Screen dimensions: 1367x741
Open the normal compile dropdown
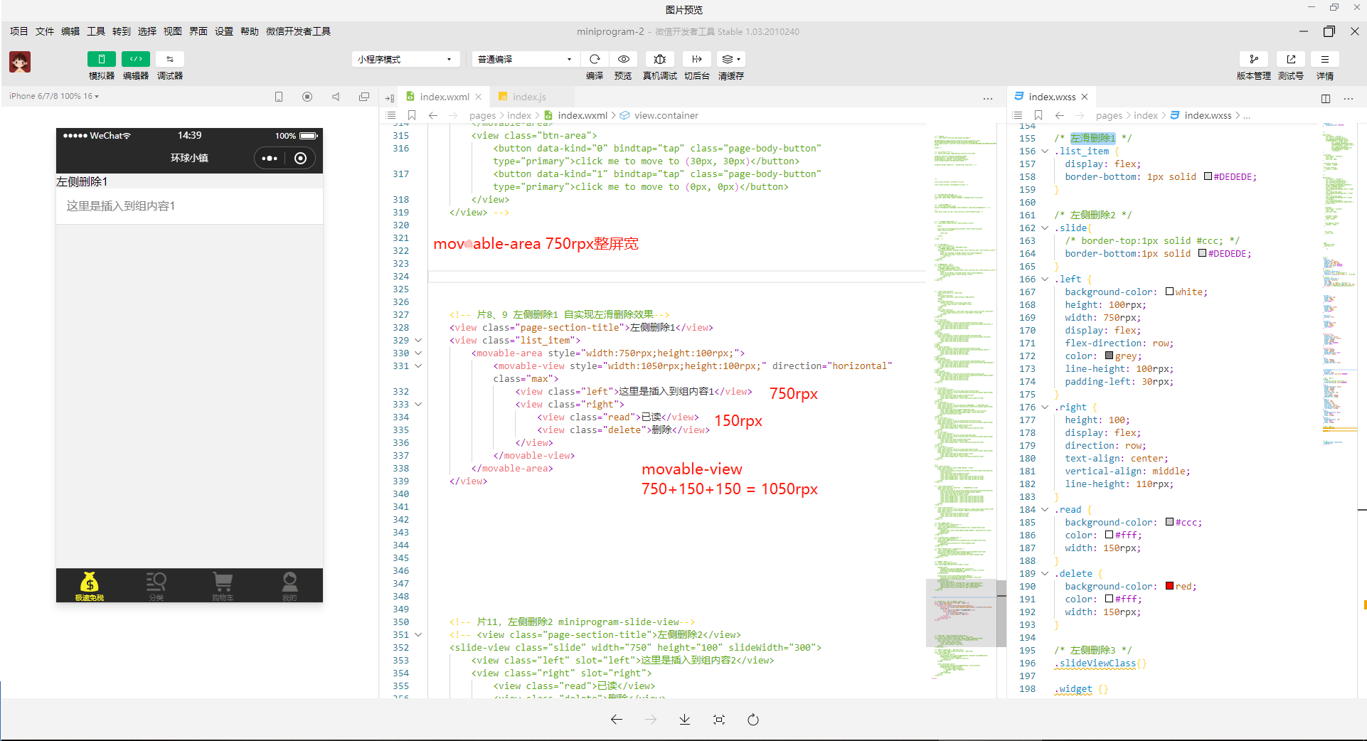coord(526,59)
